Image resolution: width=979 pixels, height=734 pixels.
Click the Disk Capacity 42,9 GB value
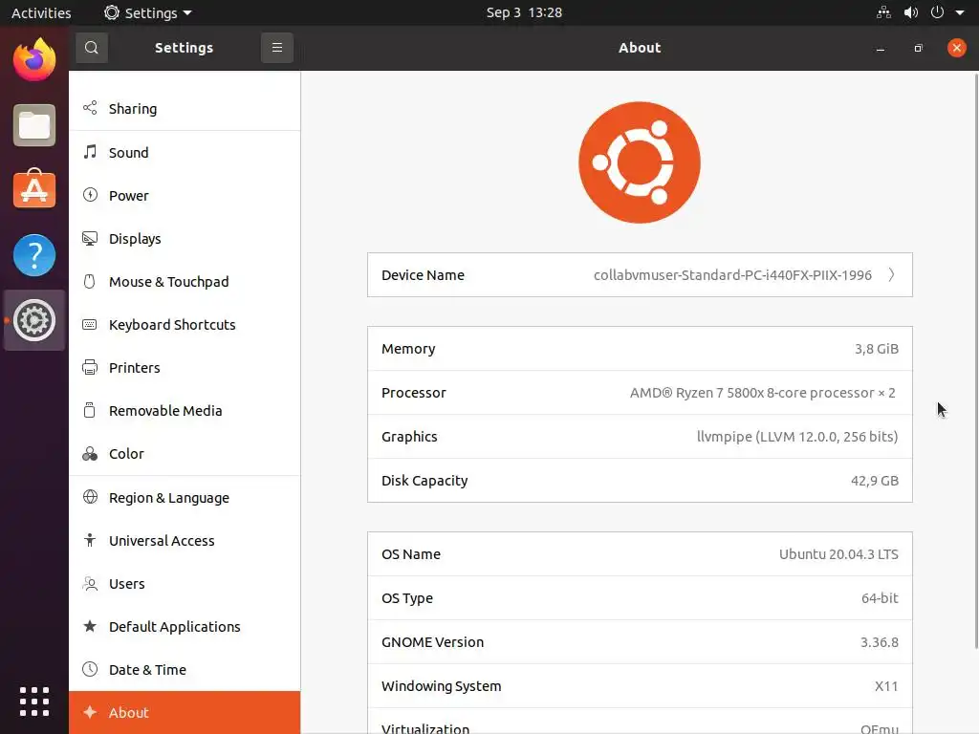874,481
